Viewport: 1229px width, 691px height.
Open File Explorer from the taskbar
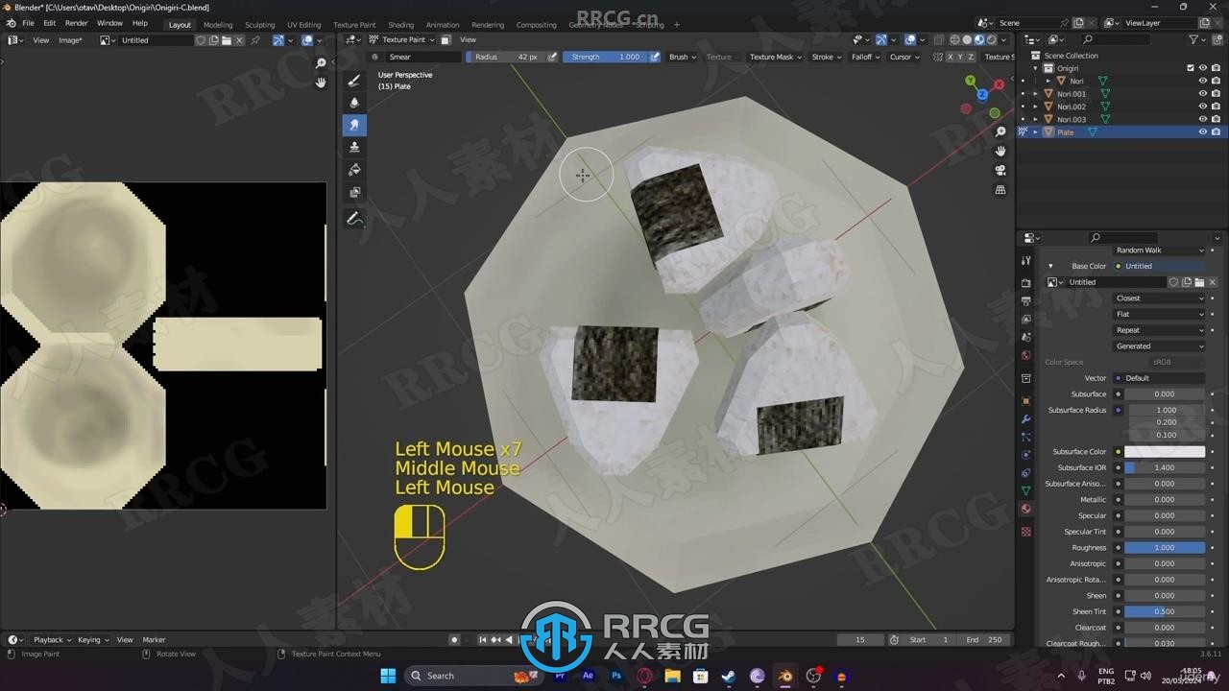coord(672,676)
